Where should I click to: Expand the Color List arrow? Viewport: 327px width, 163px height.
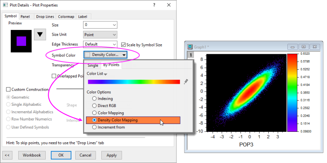[x=106, y=75]
